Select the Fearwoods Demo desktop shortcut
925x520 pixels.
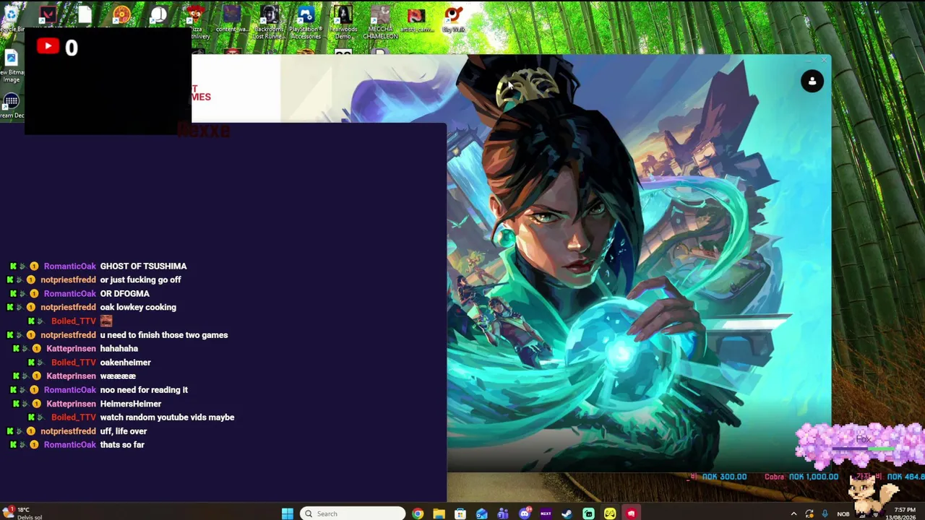[343, 22]
